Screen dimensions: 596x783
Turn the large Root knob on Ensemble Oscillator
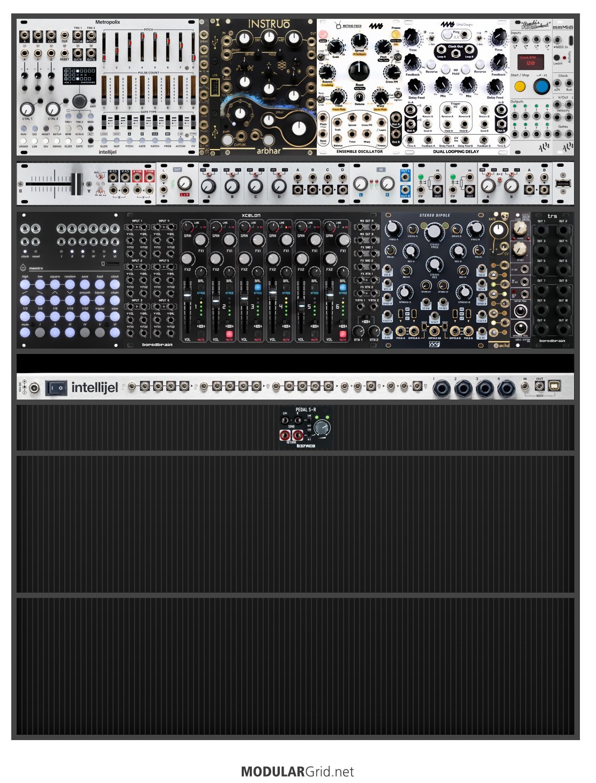pos(359,70)
